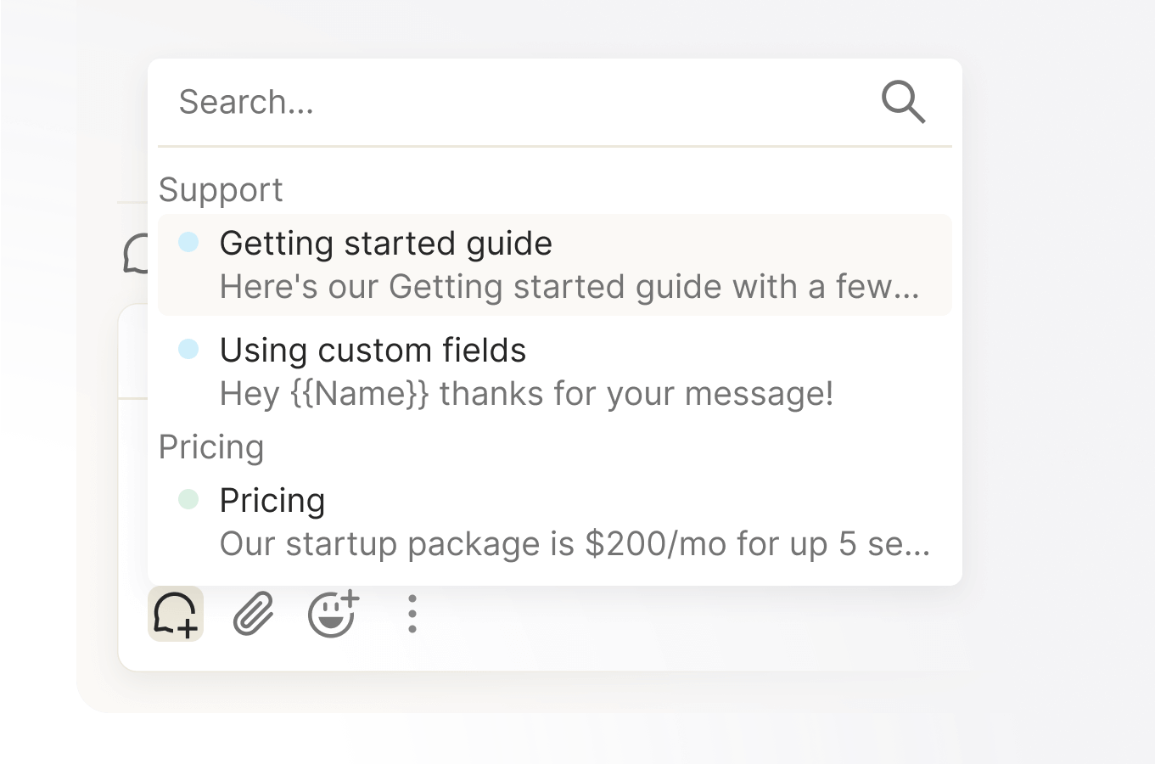Open the saved replies chat-plus icon
The width and height of the screenshot is (1155, 764).
(176, 614)
